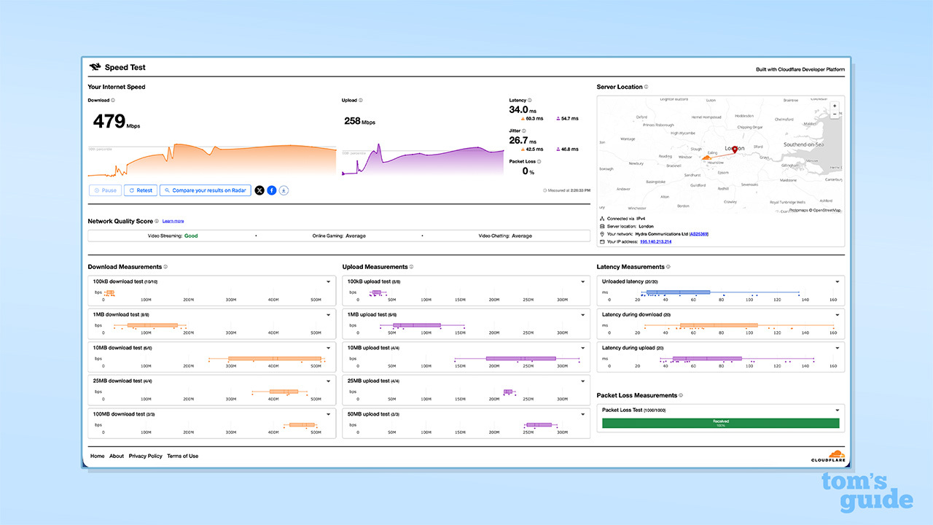Click the Retest button
Screen dimensions: 933x525
point(141,190)
